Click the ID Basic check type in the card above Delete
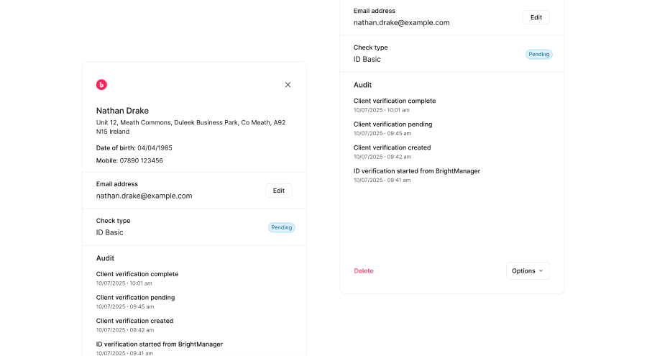 tap(367, 59)
